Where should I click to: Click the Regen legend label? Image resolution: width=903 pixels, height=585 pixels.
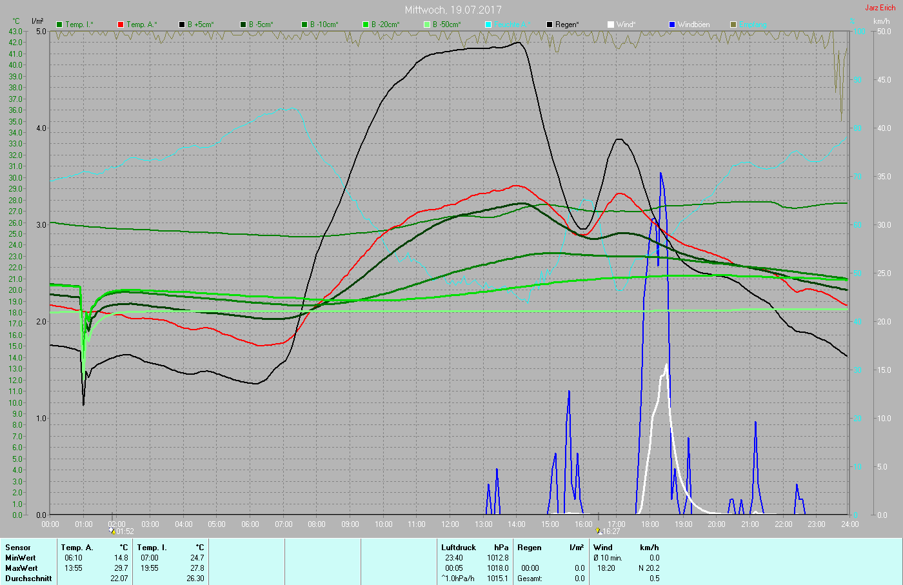(567, 25)
